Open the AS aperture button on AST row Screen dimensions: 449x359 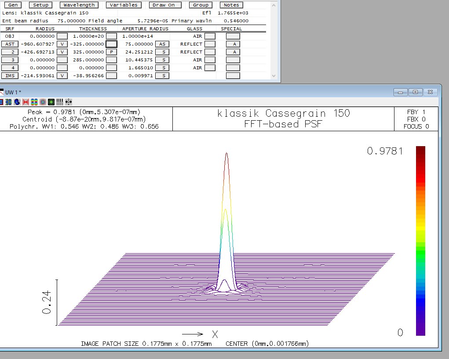click(162, 44)
